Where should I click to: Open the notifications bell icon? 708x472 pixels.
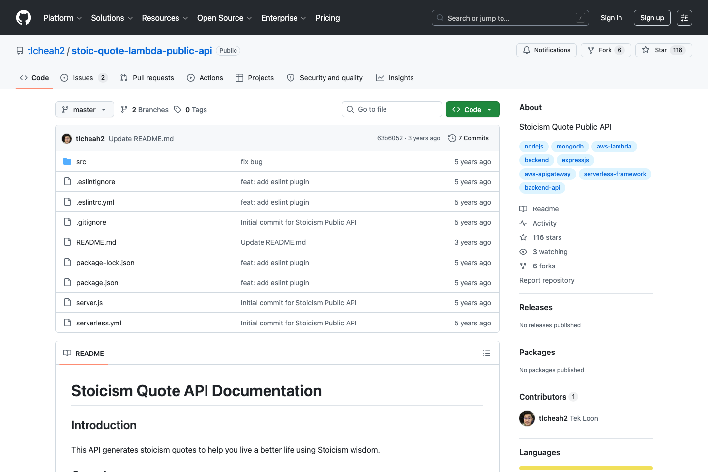pyautogui.click(x=526, y=50)
